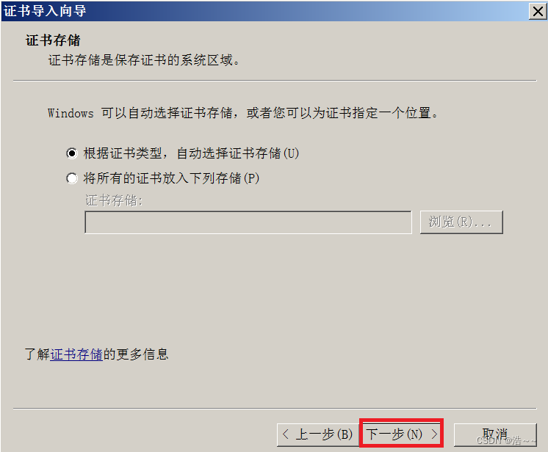Click the label text 将所有的证书放入下列存储(P)
The height and width of the screenshot is (452, 548).
[171, 178]
